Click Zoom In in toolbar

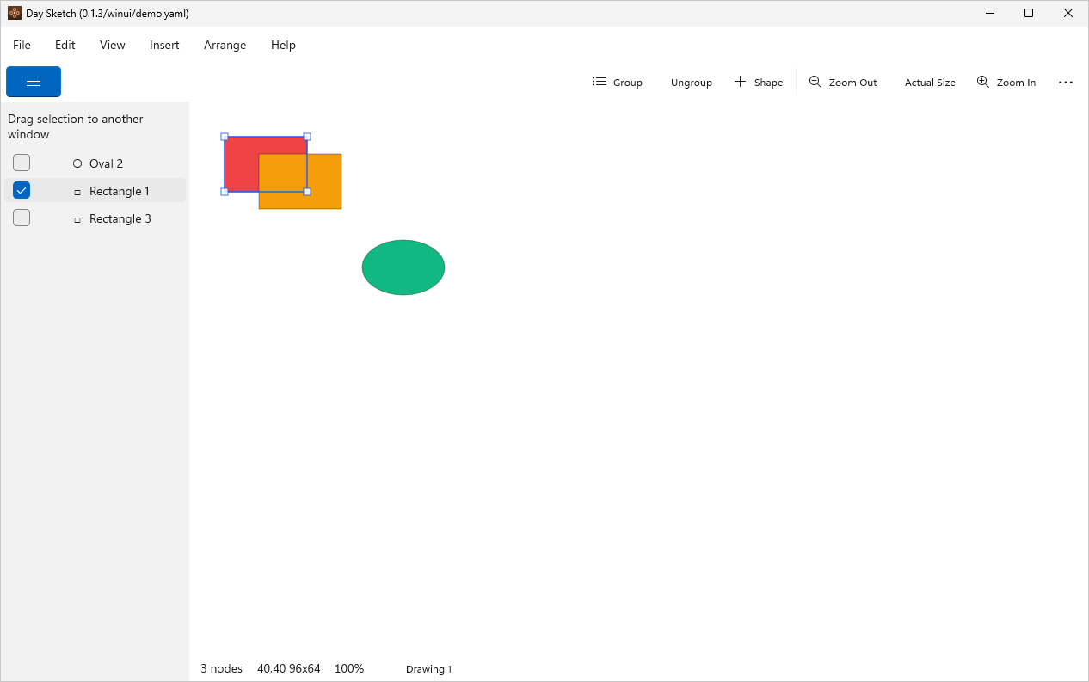tap(1006, 83)
